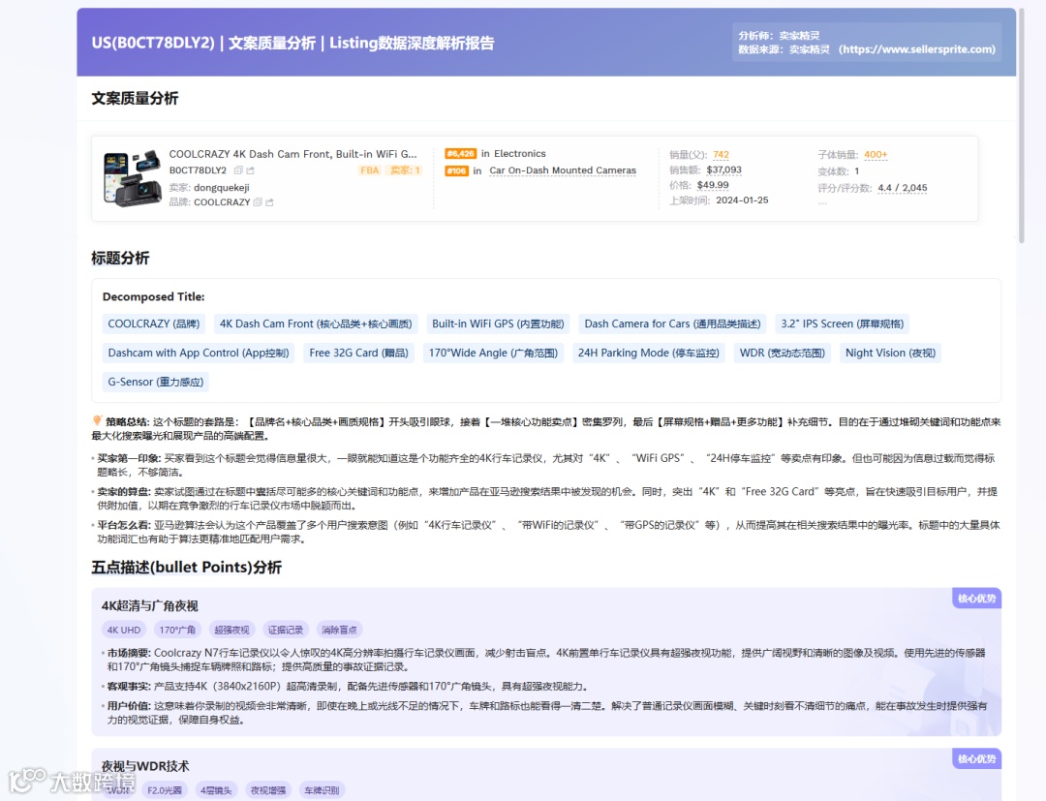The image size is (1046, 801).
Task: Click the 超强夜视 keyword pill
Action: [x=231, y=630]
